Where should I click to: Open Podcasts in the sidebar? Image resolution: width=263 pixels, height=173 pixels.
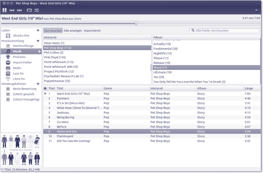click(19, 57)
